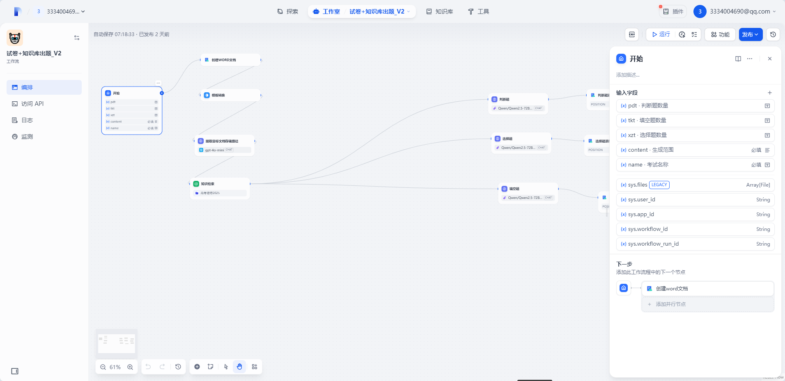
Task: Go to 访问 API in sidebar
Action: pos(32,104)
